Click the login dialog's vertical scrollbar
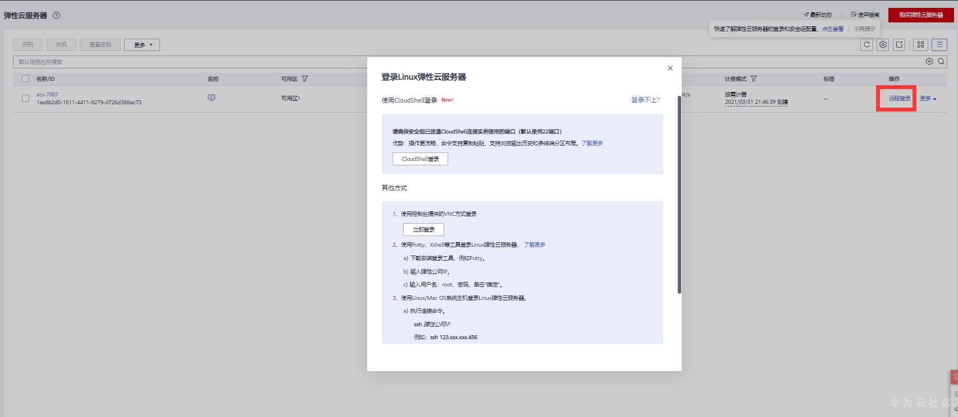This screenshot has width=958, height=417. pos(679,194)
